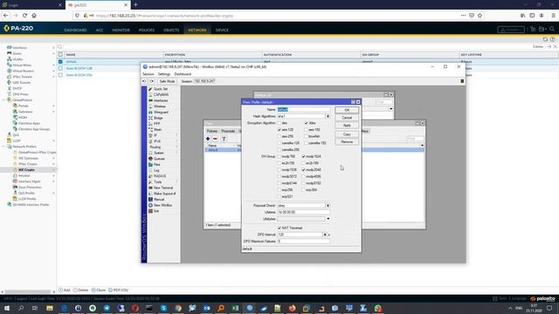Image resolution: width=559 pixels, height=314 pixels.
Task: Click OK in IPsec Profile dialog
Action: [x=347, y=110]
